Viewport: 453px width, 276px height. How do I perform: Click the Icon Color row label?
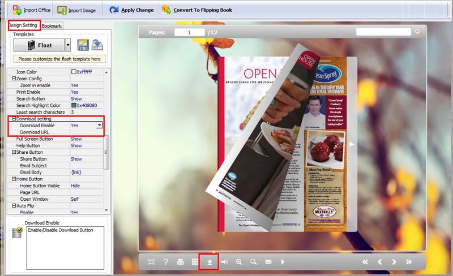[x=27, y=72]
